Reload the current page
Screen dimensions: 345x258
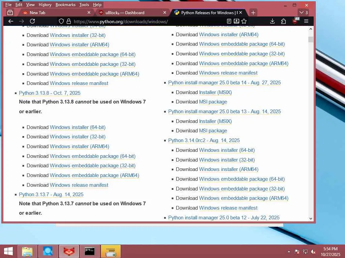pyautogui.click(x=32, y=21)
